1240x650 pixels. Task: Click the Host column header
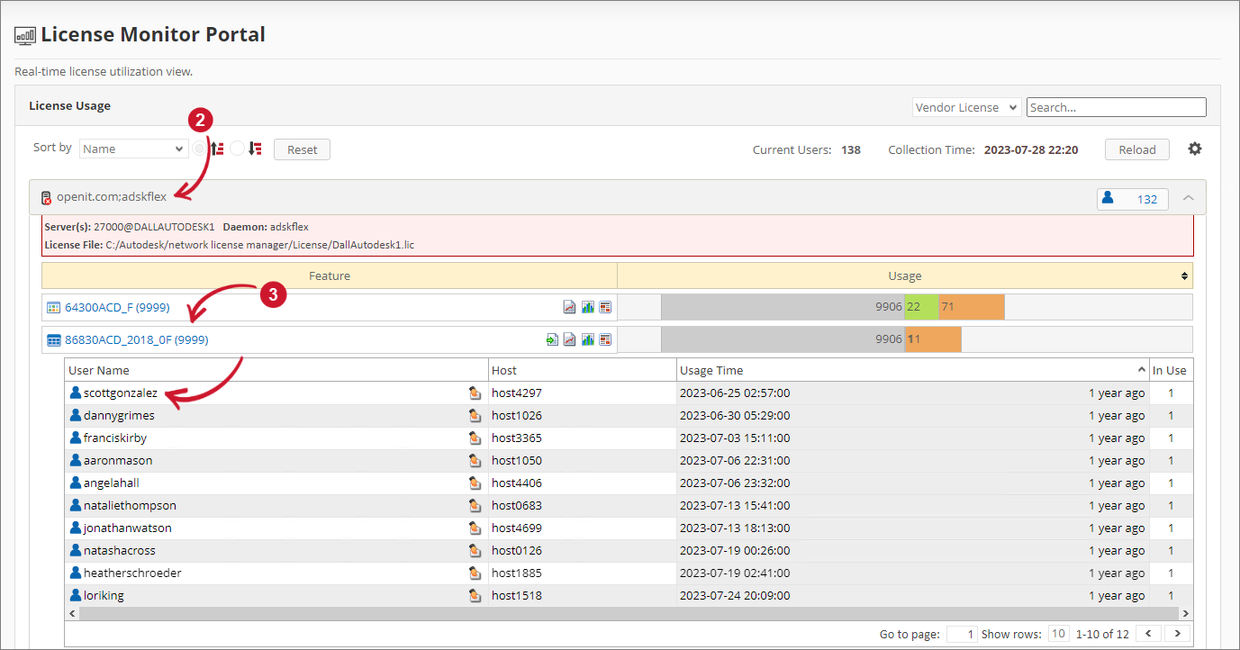click(x=582, y=370)
